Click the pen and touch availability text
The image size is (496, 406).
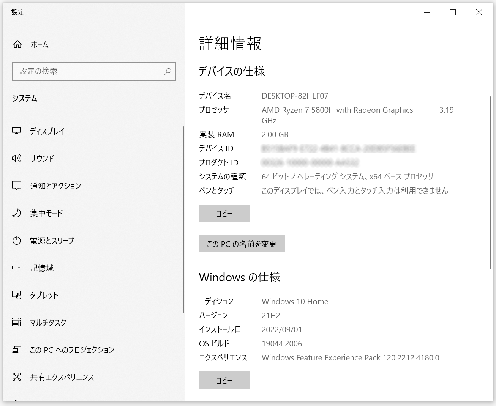tap(355, 190)
